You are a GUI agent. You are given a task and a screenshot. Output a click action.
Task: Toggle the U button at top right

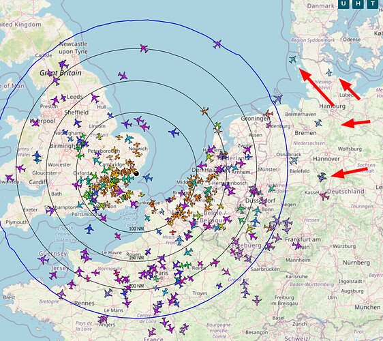coord(343,3)
